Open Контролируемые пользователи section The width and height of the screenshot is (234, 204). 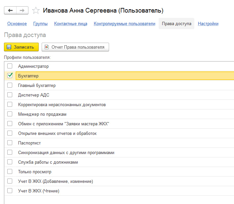tap(125, 23)
